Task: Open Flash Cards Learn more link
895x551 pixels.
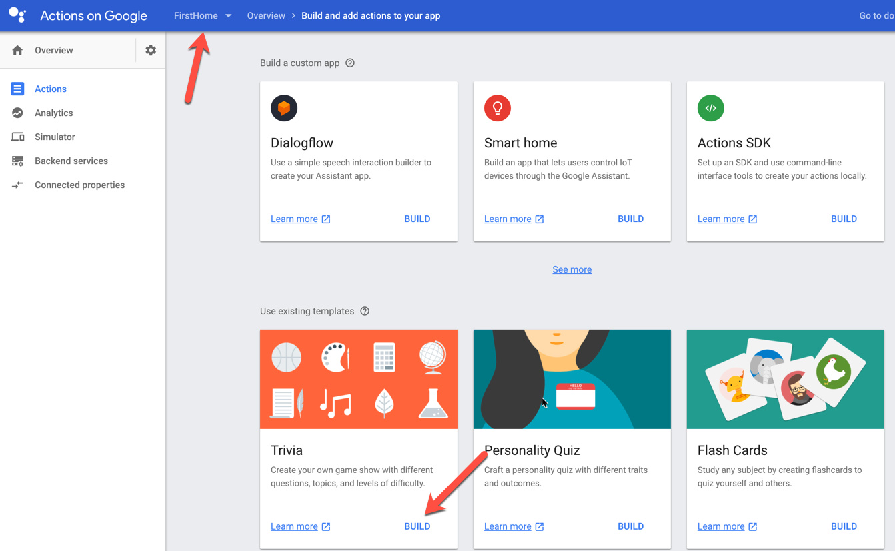Action: click(x=721, y=526)
